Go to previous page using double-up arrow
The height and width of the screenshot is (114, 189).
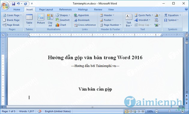pyautogui.click(x=187, y=96)
